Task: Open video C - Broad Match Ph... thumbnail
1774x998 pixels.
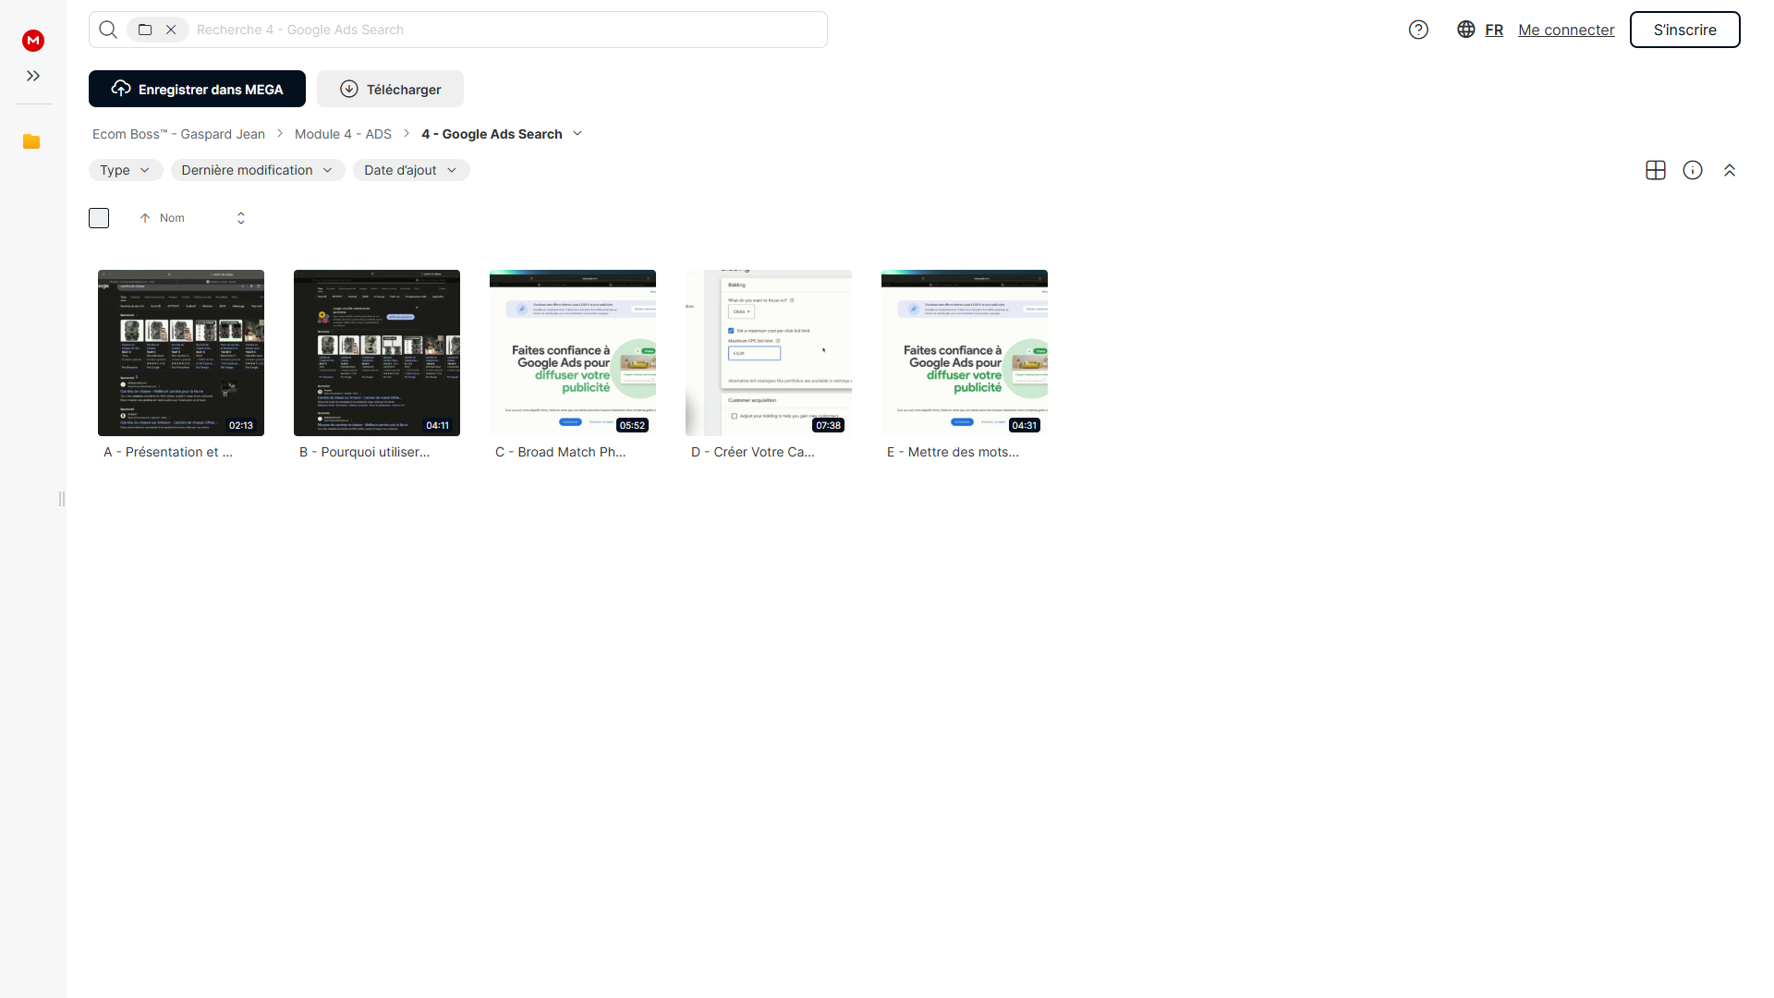Action: click(x=573, y=353)
